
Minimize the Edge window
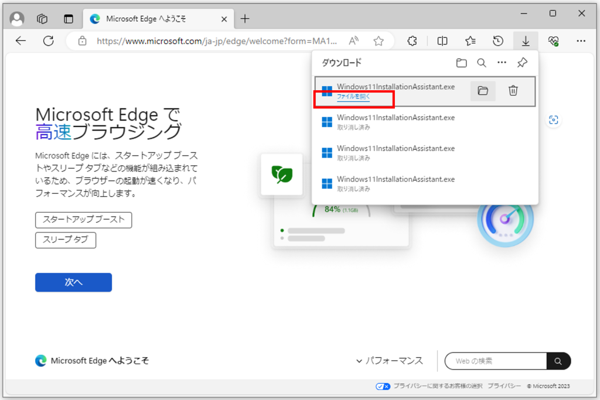click(x=524, y=13)
